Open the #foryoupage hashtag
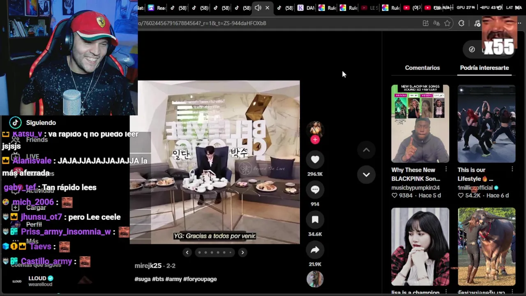Screen dimensions: 526x296 click(200, 279)
